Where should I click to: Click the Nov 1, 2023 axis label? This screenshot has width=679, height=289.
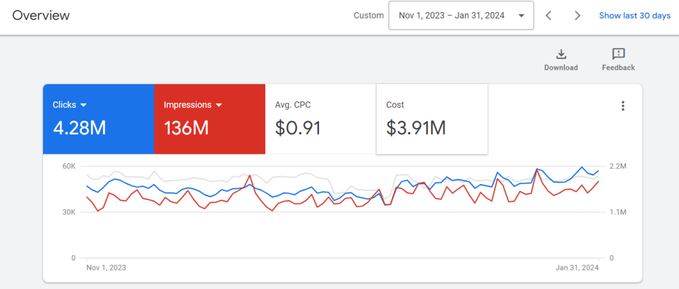pos(106,268)
